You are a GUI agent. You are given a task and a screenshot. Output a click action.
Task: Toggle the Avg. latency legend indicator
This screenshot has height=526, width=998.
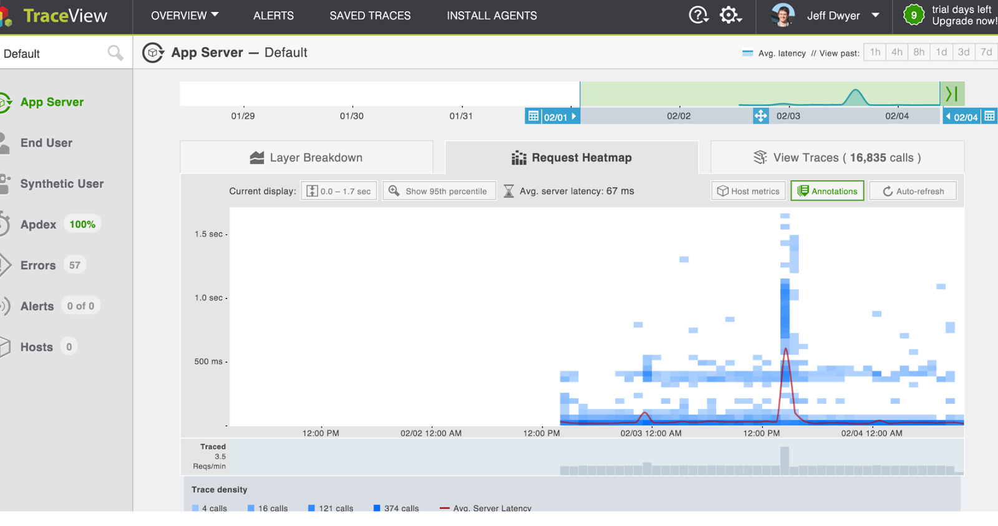click(747, 54)
